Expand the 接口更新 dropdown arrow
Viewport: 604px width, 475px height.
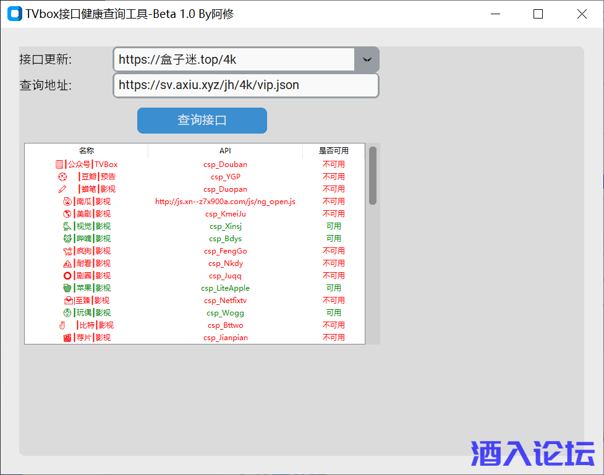[x=367, y=59]
